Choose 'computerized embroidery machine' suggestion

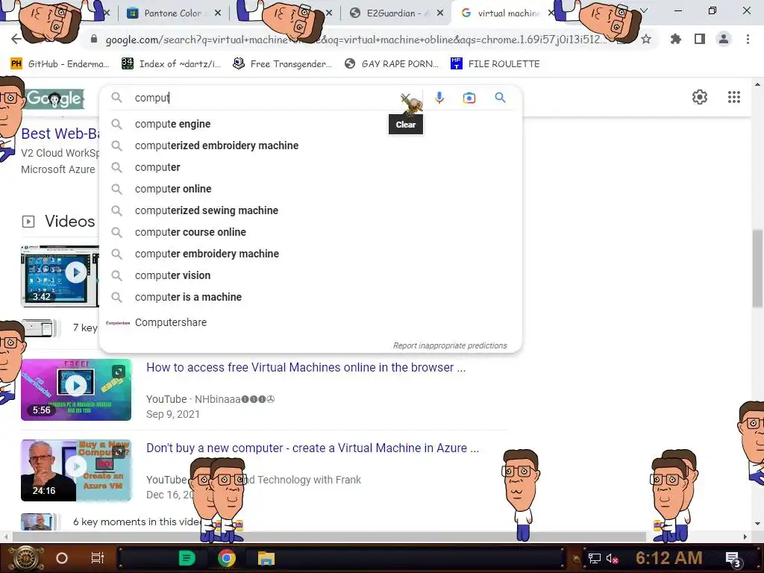[310, 145]
